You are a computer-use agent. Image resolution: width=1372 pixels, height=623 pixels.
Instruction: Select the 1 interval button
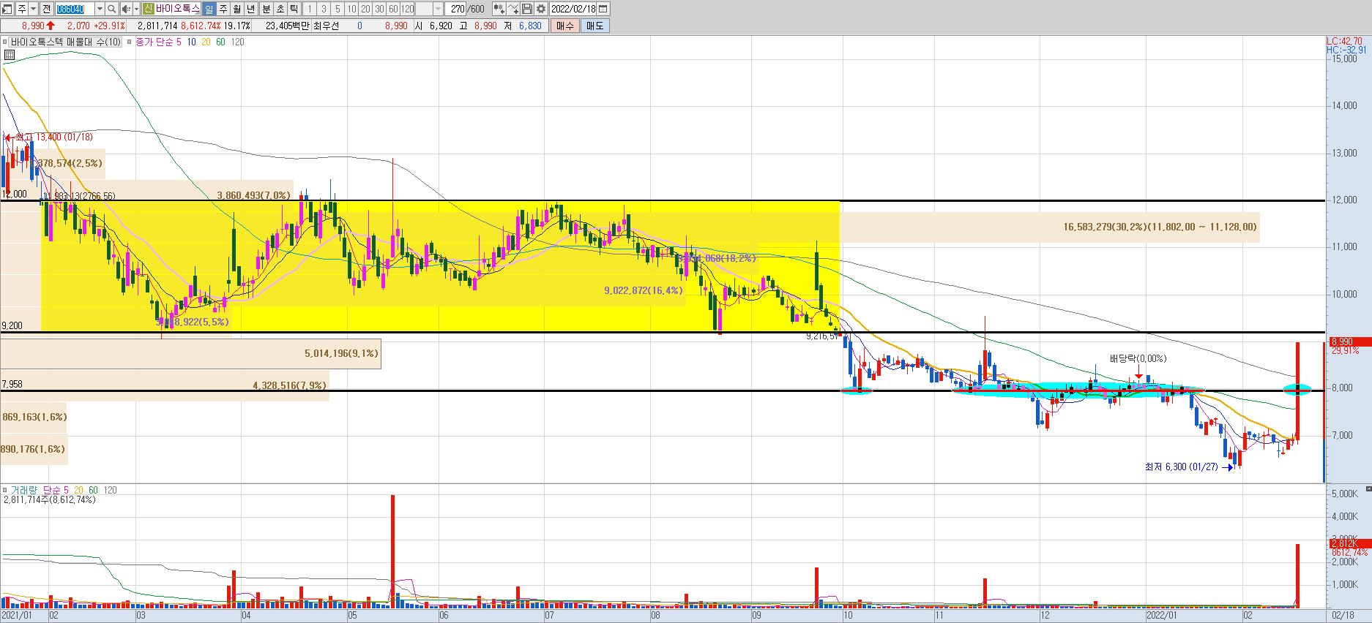(309, 9)
